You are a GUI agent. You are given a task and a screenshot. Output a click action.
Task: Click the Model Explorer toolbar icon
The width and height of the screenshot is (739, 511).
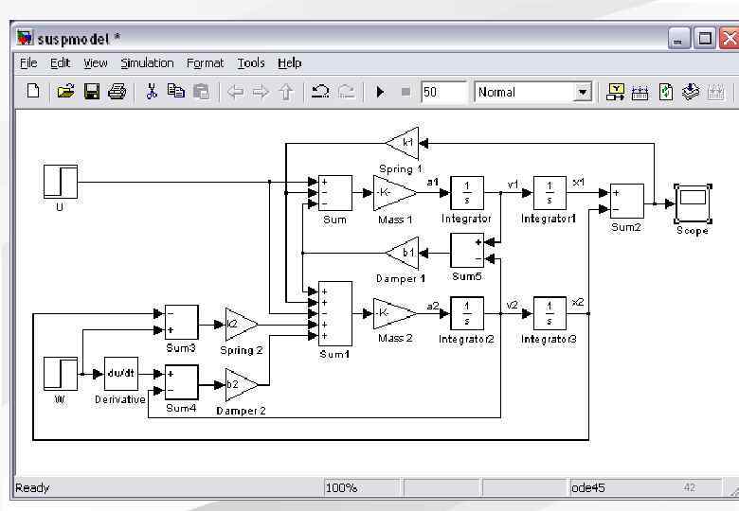coord(640,92)
